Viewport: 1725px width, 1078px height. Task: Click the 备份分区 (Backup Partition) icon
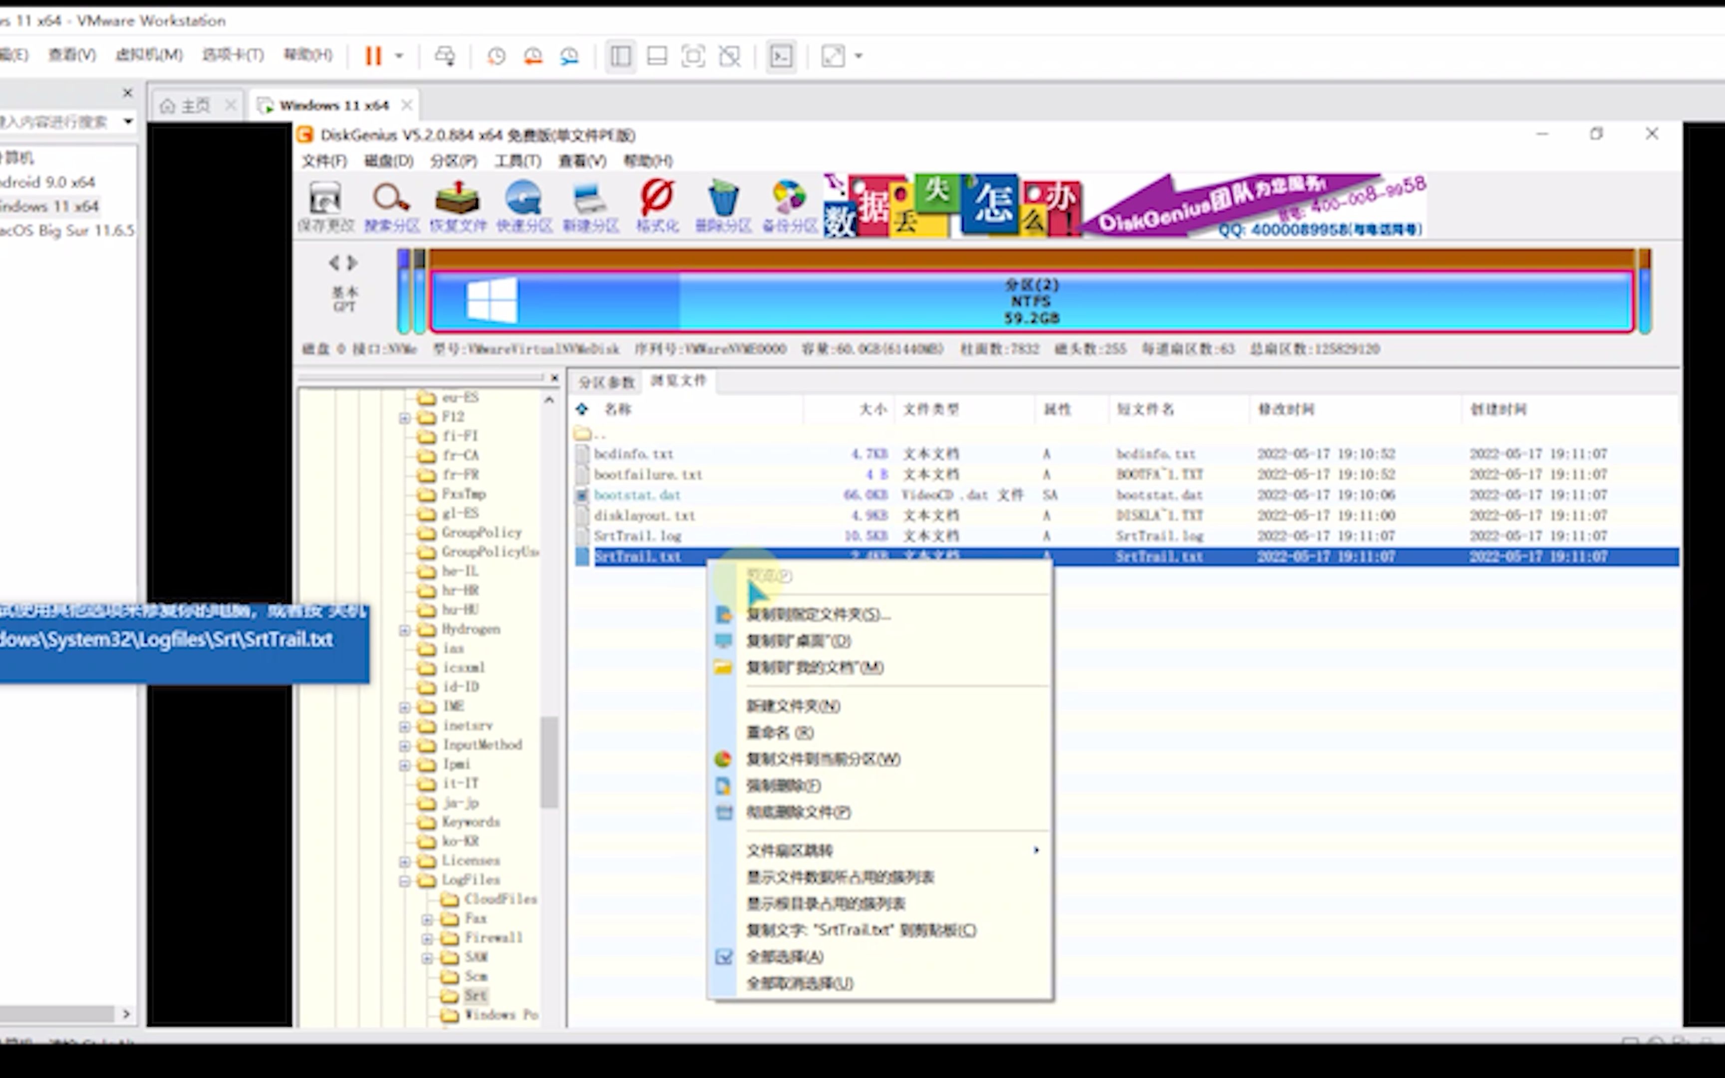pos(790,205)
